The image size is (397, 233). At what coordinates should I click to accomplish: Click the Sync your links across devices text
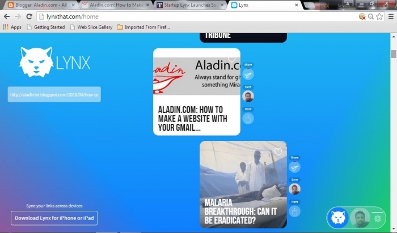pos(54,206)
